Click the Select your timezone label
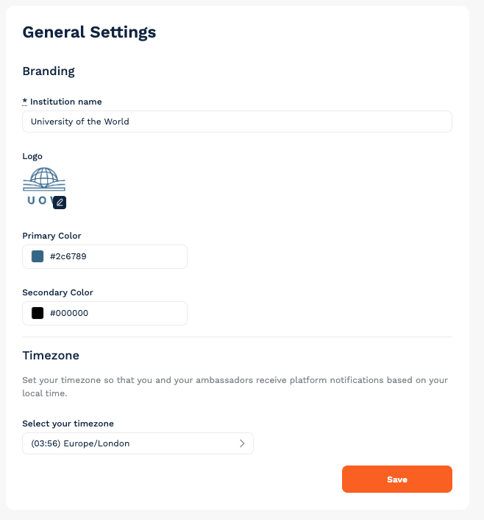484x520 pixels. 68,424
